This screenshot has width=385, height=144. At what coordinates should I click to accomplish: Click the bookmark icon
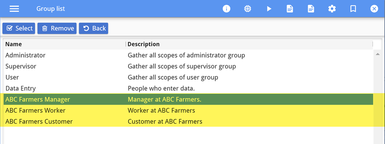[353, 9]
